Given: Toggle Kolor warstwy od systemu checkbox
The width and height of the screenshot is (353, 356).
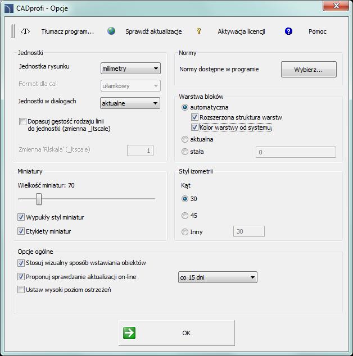Looking at the screenshot, I should (194, 127).
